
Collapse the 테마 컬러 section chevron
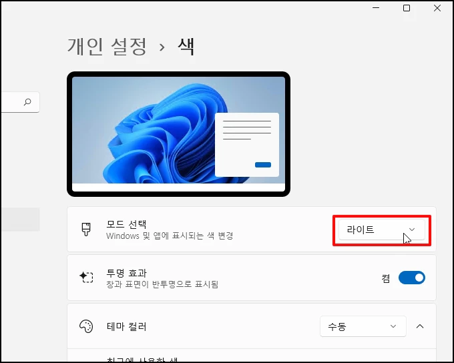pos(420,326)
